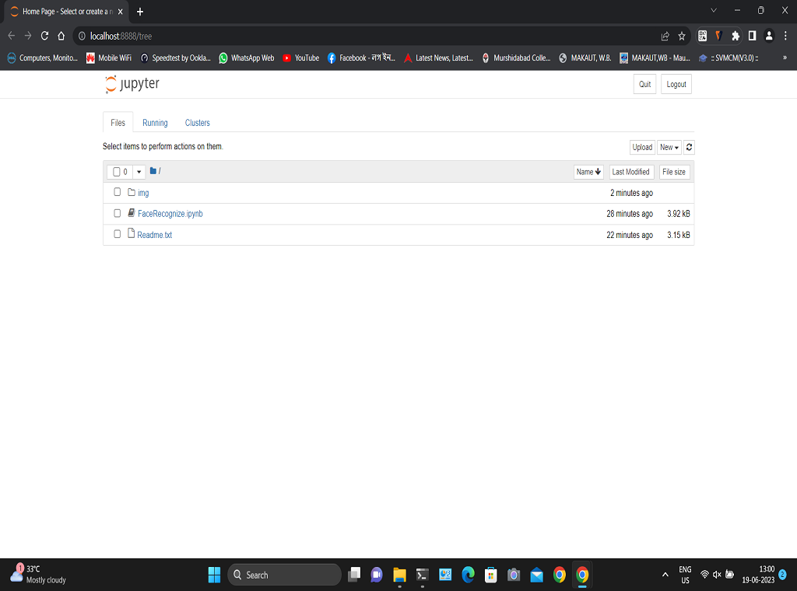Reload the browser page
The image size is (797, 591).
click(44, 36)
